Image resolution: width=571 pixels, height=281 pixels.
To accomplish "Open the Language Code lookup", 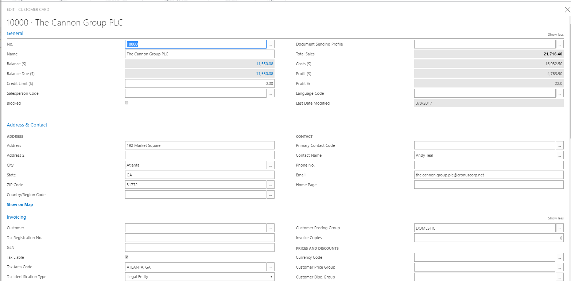I will (x=560, y=93).
